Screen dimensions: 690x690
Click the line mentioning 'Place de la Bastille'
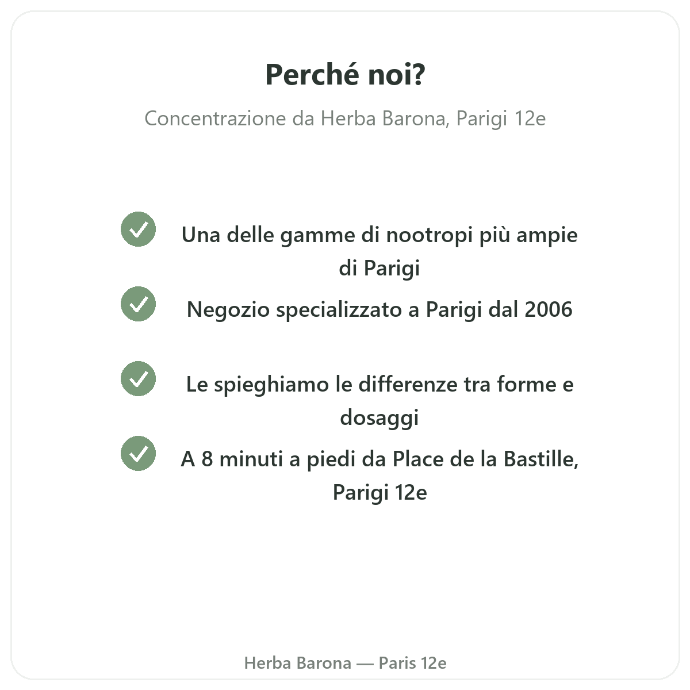coord(379,459)
